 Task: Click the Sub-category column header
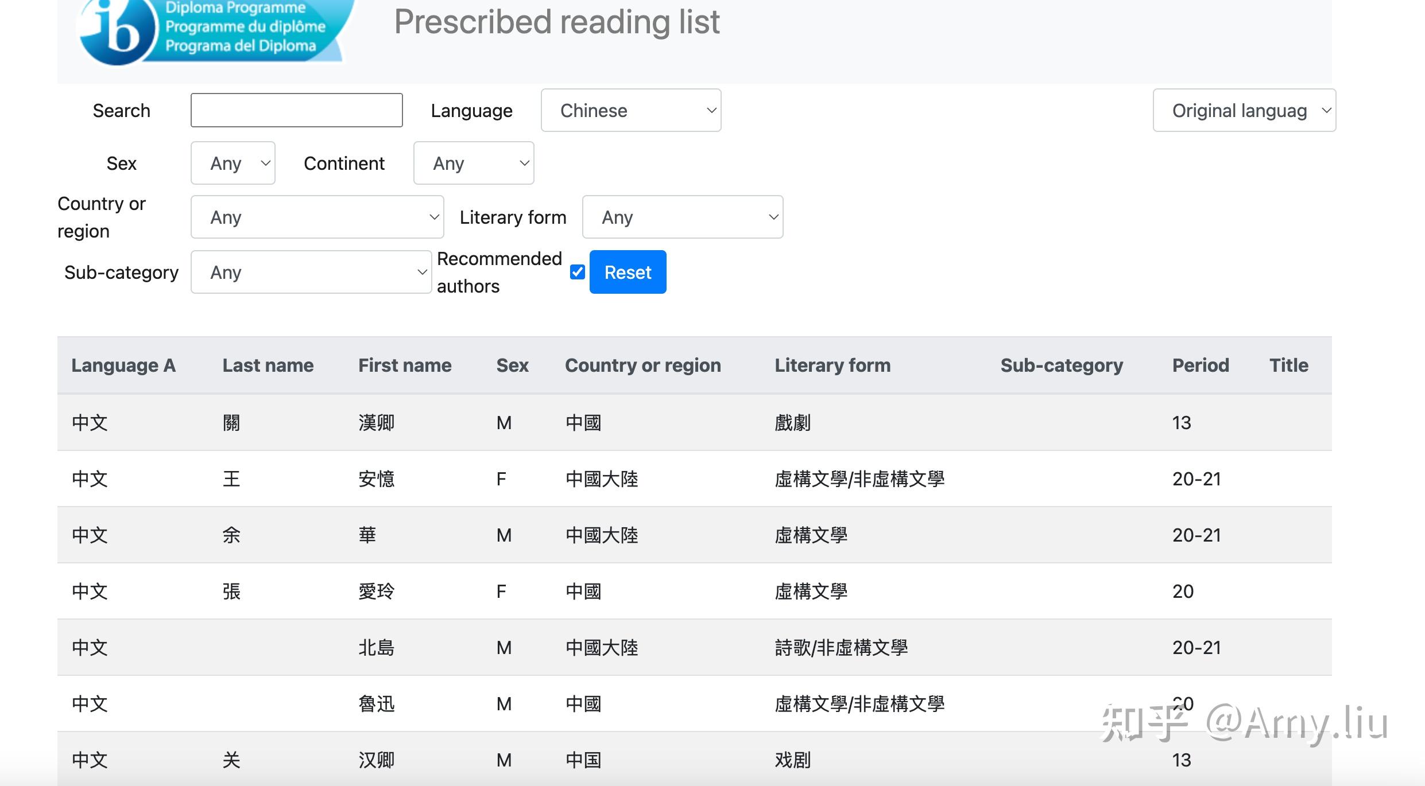(1062, 365)
